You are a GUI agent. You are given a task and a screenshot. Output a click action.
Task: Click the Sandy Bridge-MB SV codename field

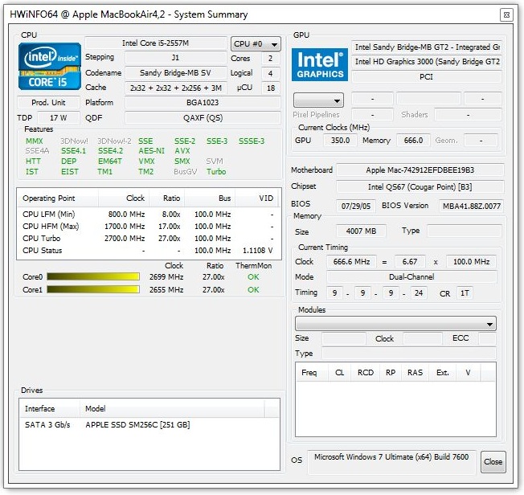tap(176, 73)
